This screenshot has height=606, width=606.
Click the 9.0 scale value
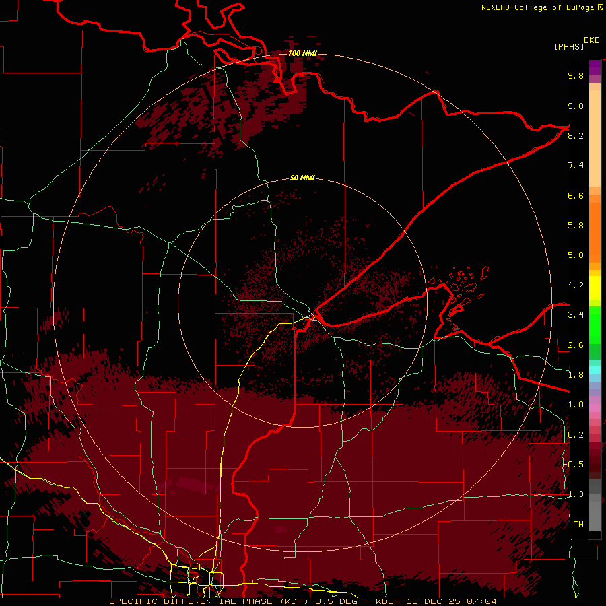576,106
